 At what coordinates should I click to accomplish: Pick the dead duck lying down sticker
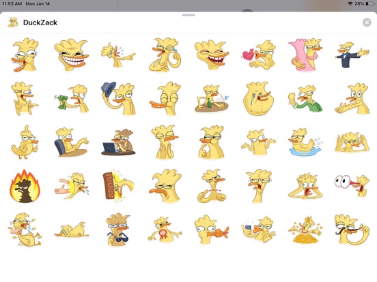point(72,230)
